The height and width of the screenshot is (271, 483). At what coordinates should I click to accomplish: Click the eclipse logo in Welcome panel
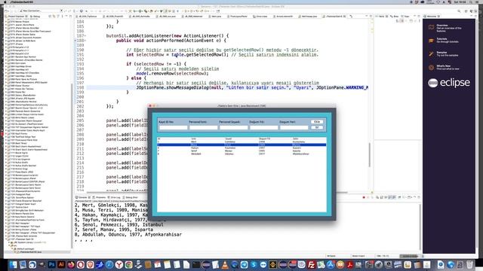coord(449,83)
